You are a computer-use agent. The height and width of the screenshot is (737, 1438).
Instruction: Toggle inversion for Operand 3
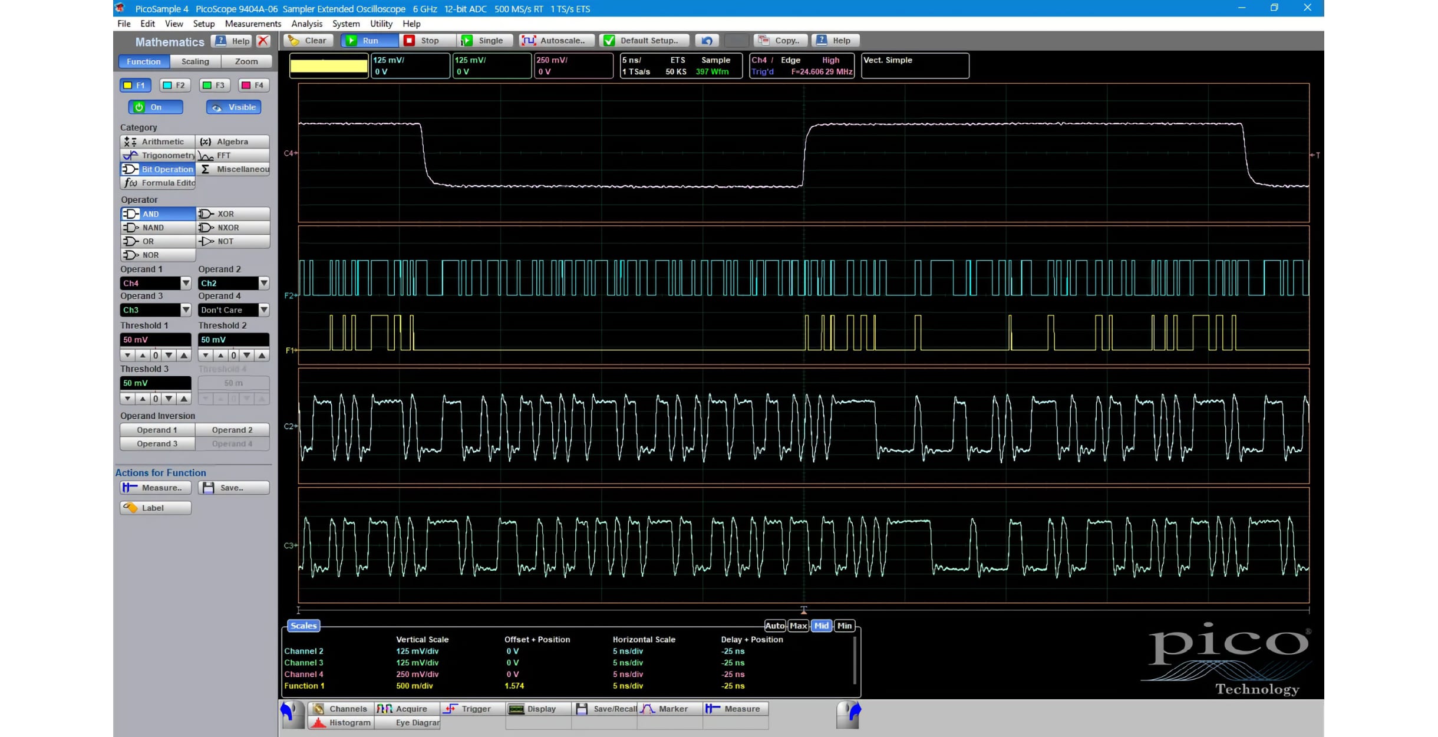tap(157, 444)
